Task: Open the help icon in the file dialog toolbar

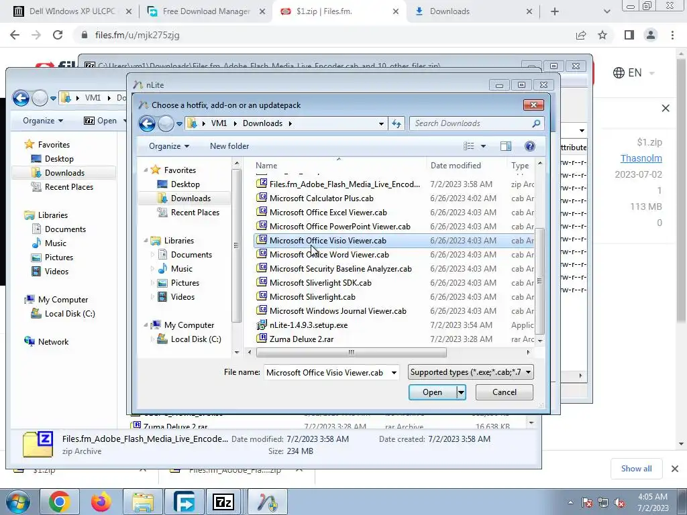Action: click(530, 146)
